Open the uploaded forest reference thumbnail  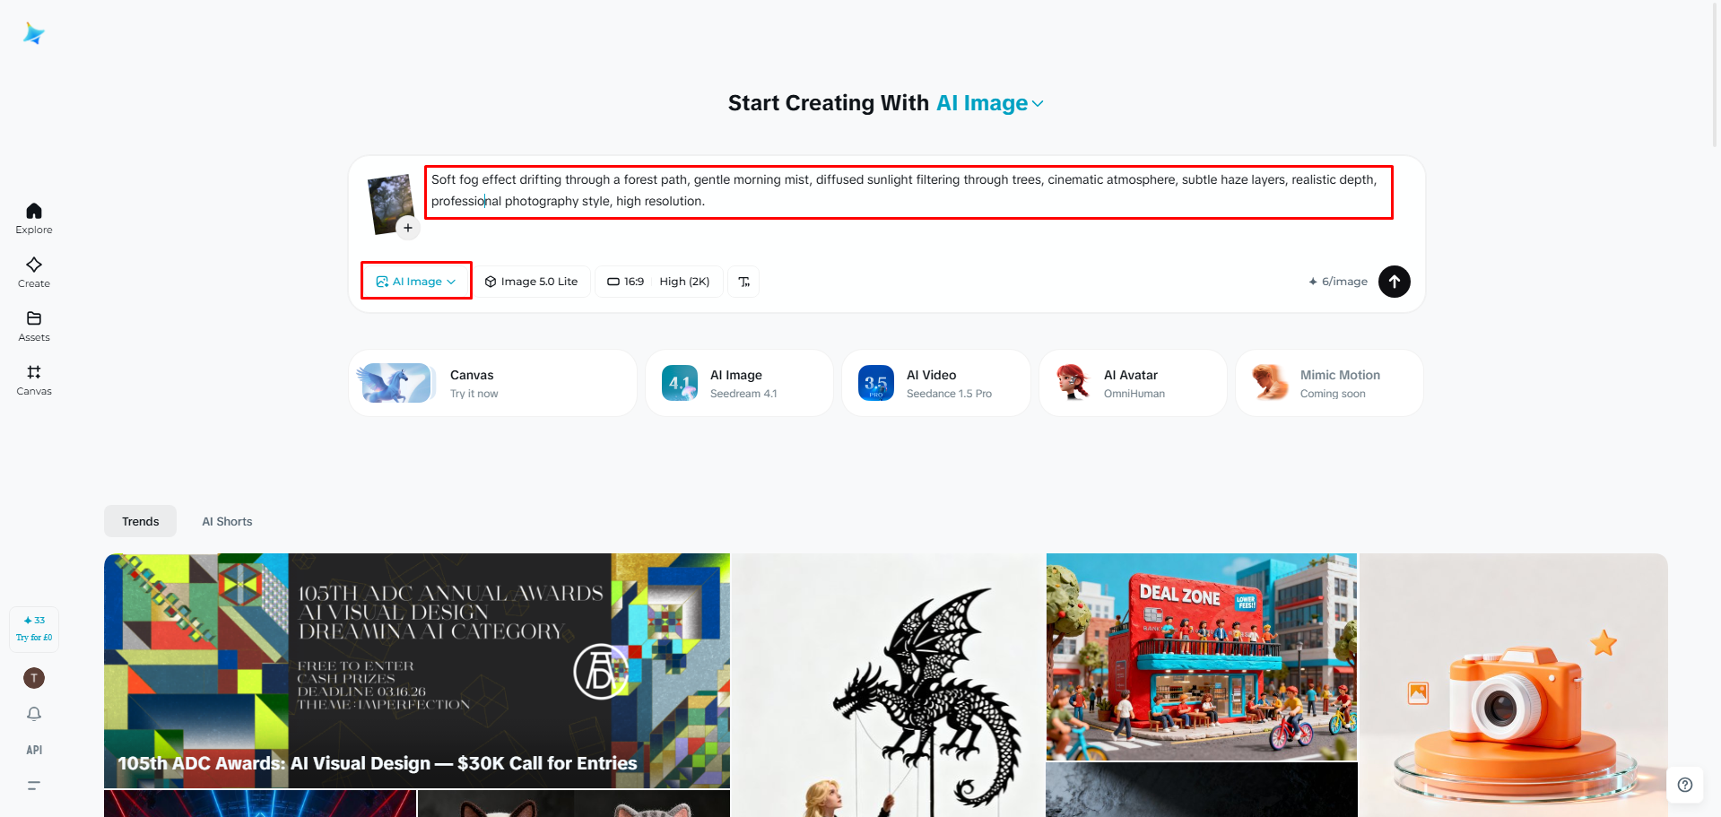click(390, 203)
